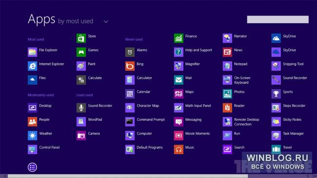Click the 'Least used' group heading
This screenshot has height=178, width=317.
click(84, 95)
